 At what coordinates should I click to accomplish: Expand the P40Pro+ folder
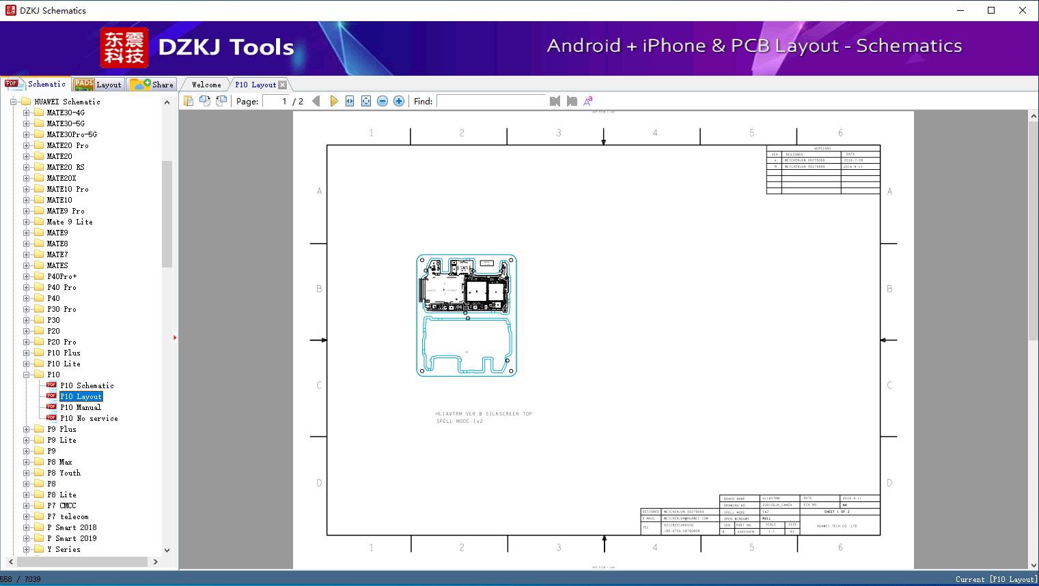click(26, 276)
